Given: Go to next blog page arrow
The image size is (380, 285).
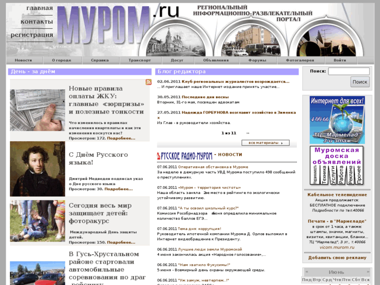Looking at the screenshot, I should tap(247, 133).
